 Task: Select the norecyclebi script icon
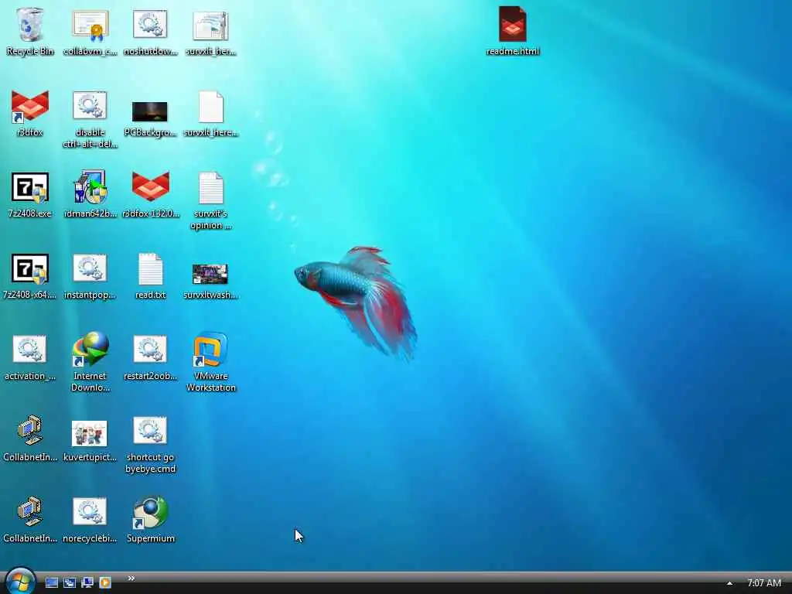tap(90, 521)
